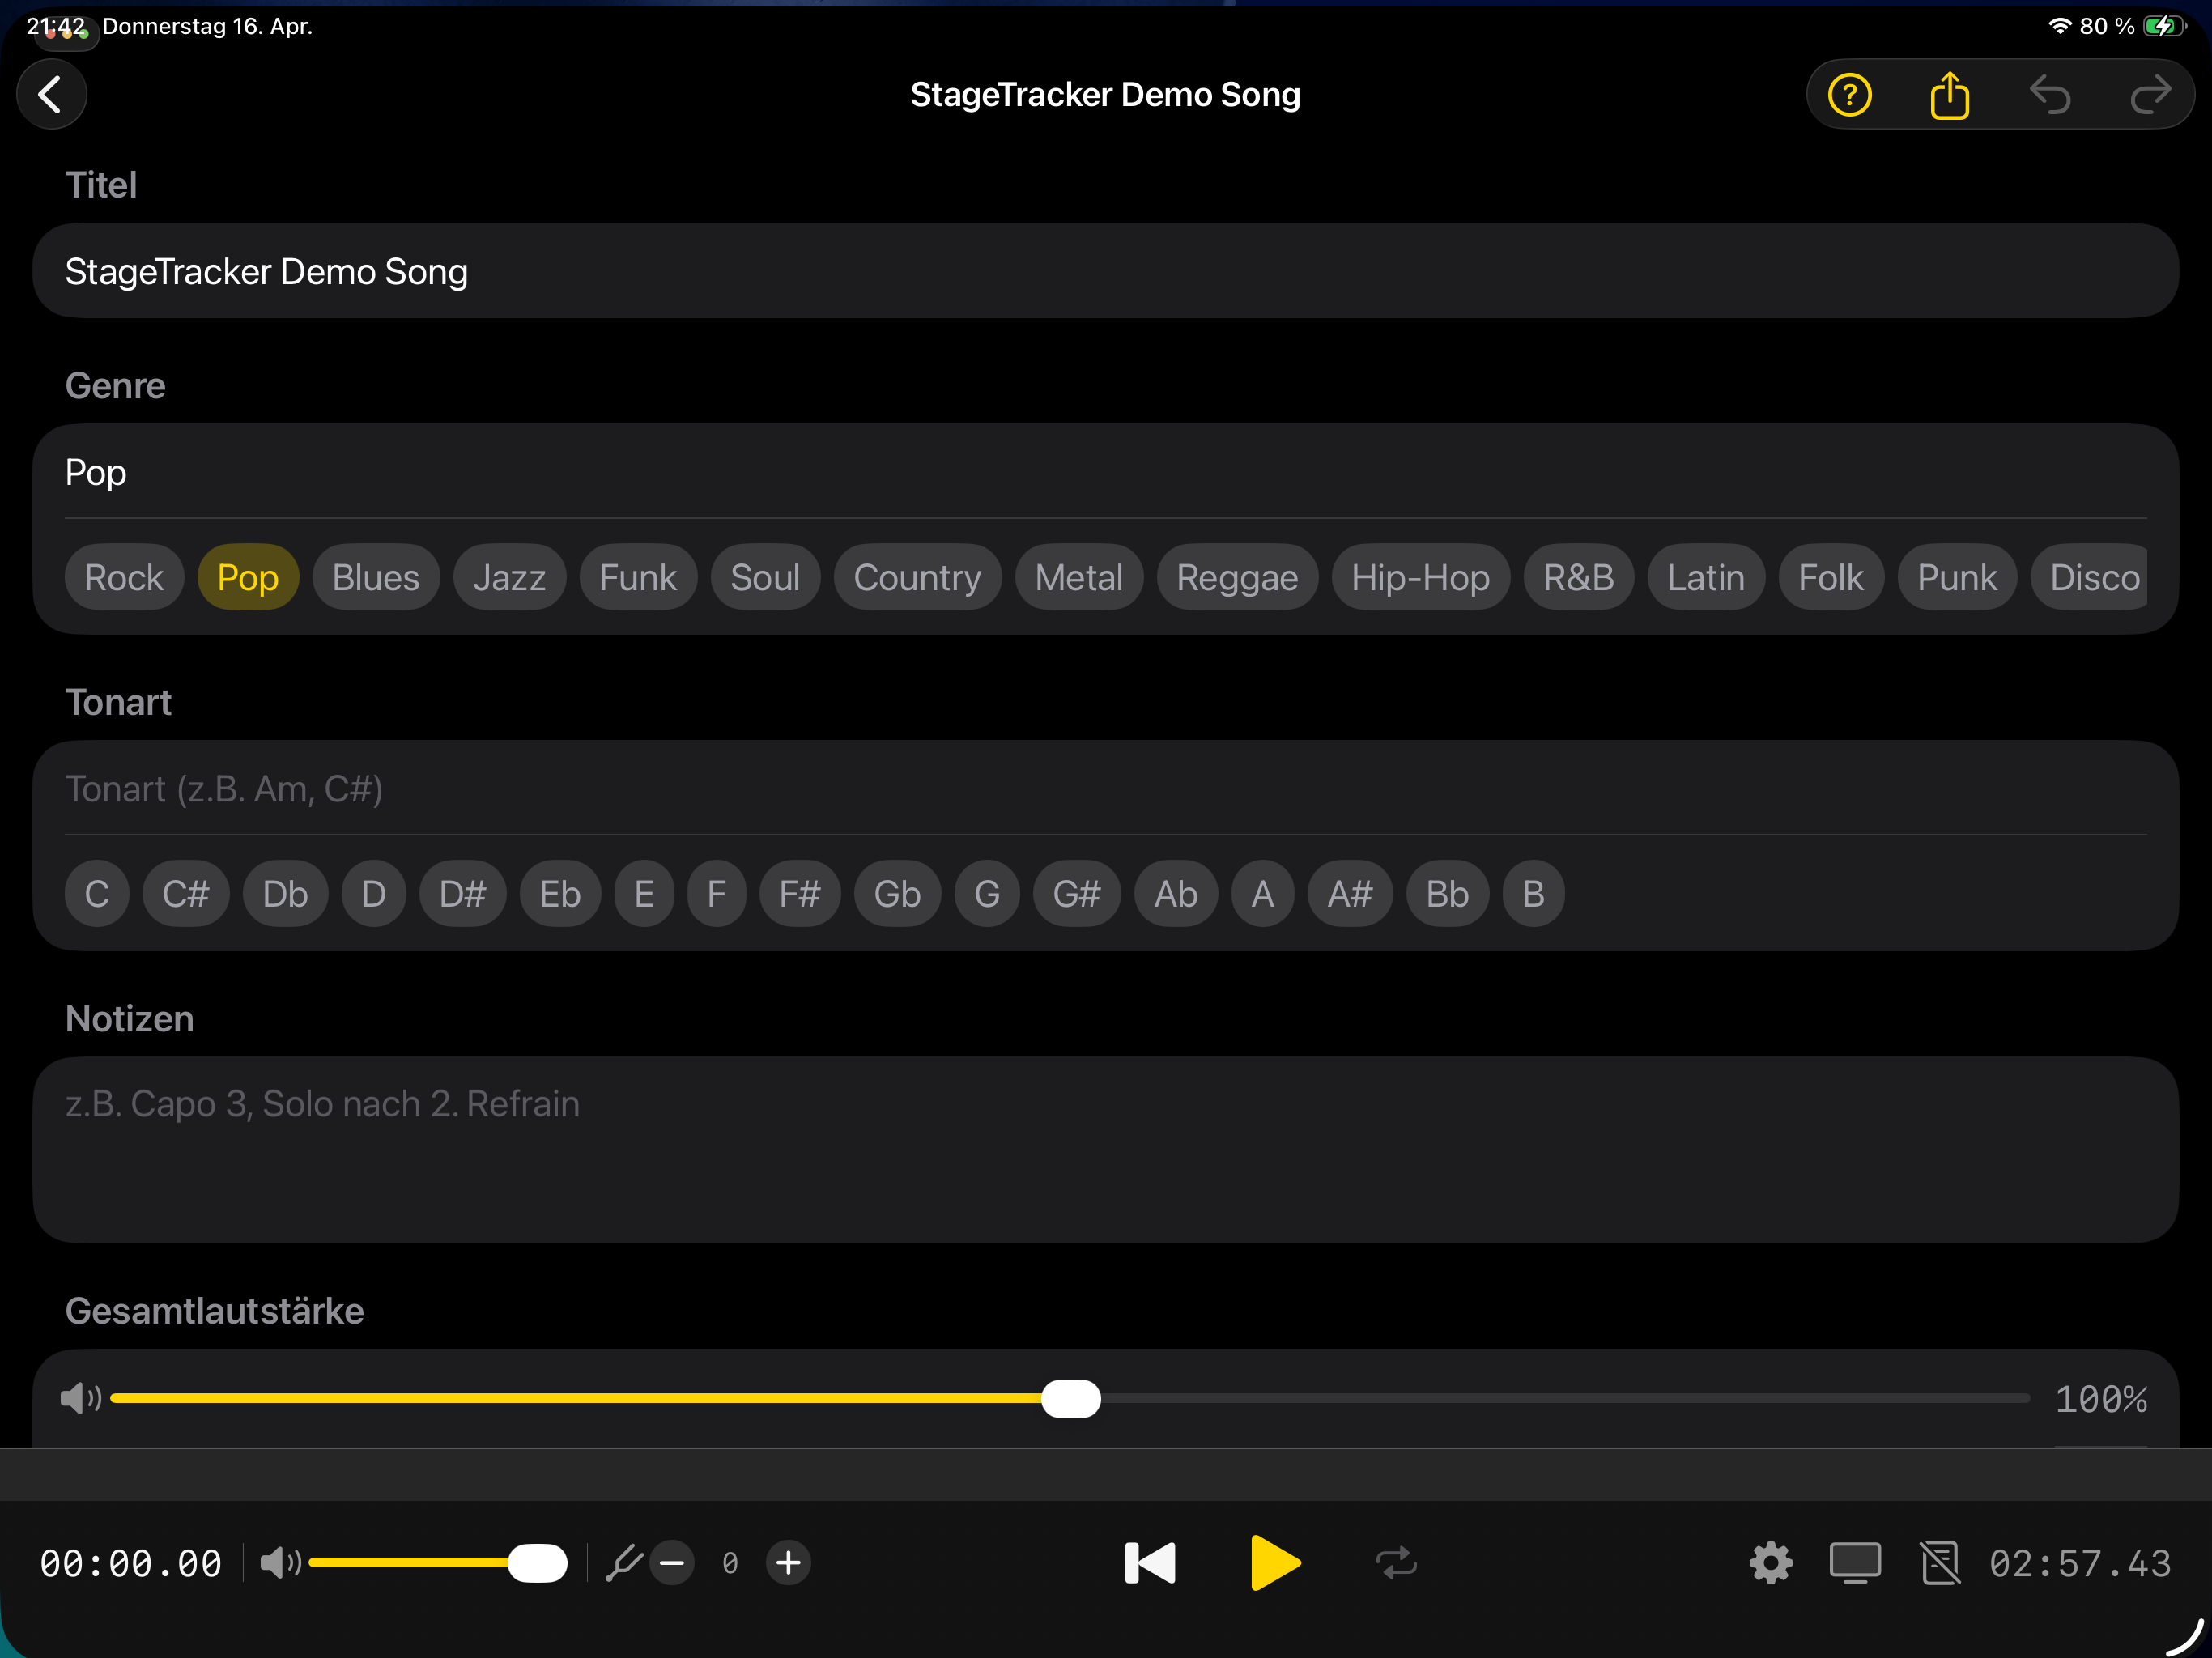Image resolution: width=2212 pixels, height=1658 pixels.
Task: Choose the Folk genre chip
Action: (1831, 577)
